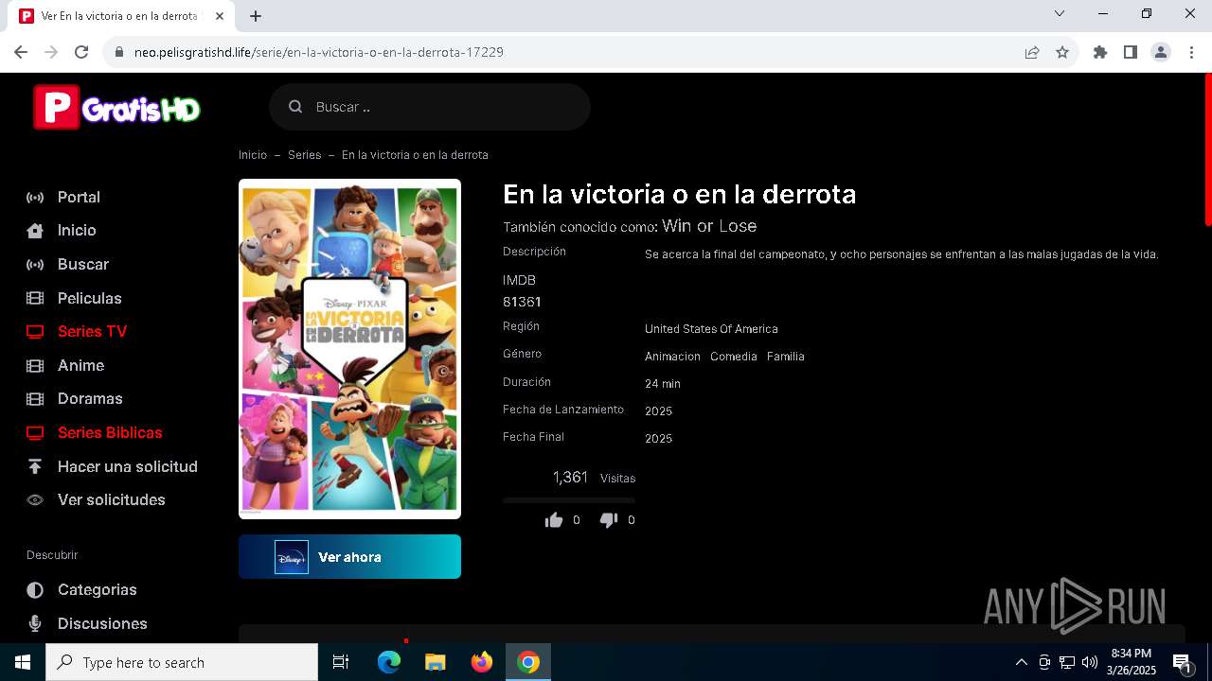The image size is (1212, 681).
Task: Click the red page scrollbar thumb
Action: click(1208, 149)
